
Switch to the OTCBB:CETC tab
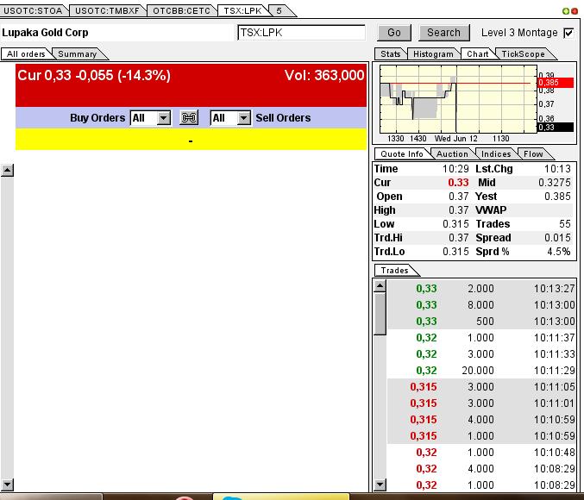(x=179, y=10)
